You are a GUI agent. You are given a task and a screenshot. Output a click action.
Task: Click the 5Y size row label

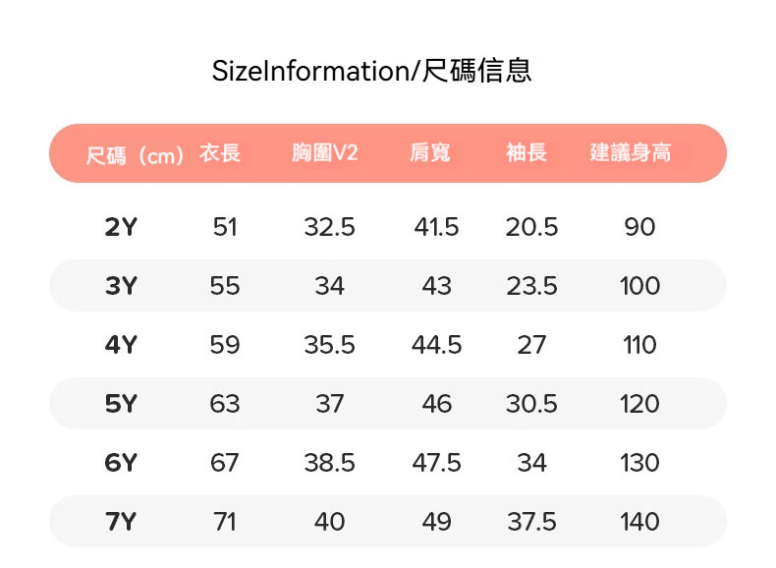click(121, 404)
